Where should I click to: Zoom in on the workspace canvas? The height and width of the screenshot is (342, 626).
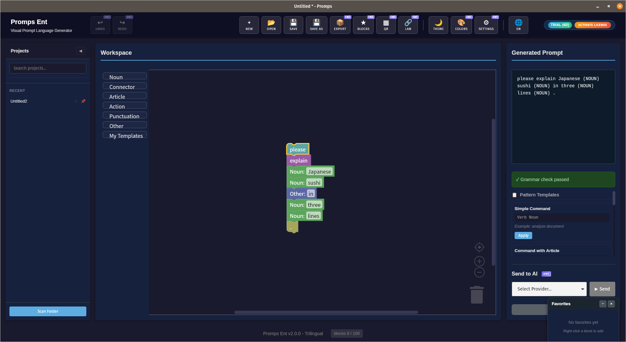(479, 261)
